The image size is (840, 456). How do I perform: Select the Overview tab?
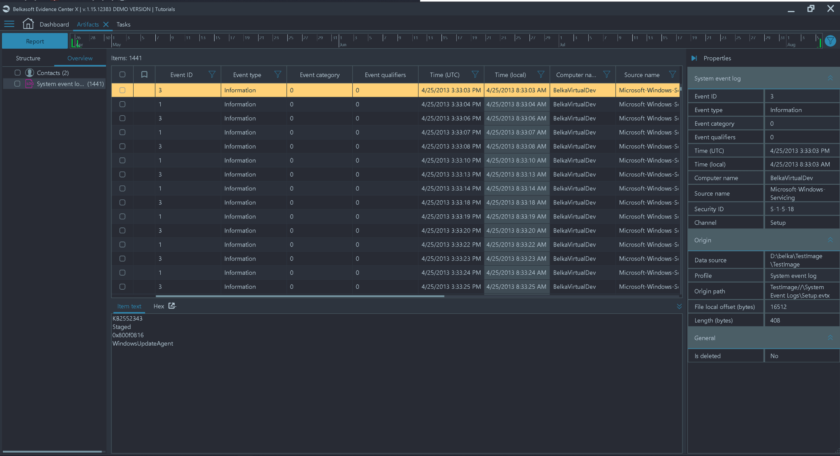80,58
